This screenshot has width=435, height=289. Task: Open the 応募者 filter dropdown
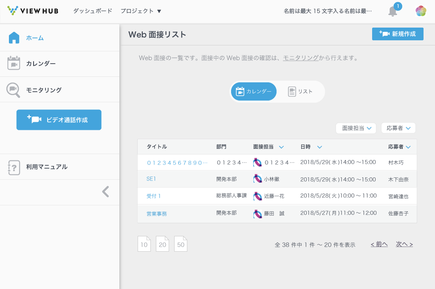pos(398,128)
